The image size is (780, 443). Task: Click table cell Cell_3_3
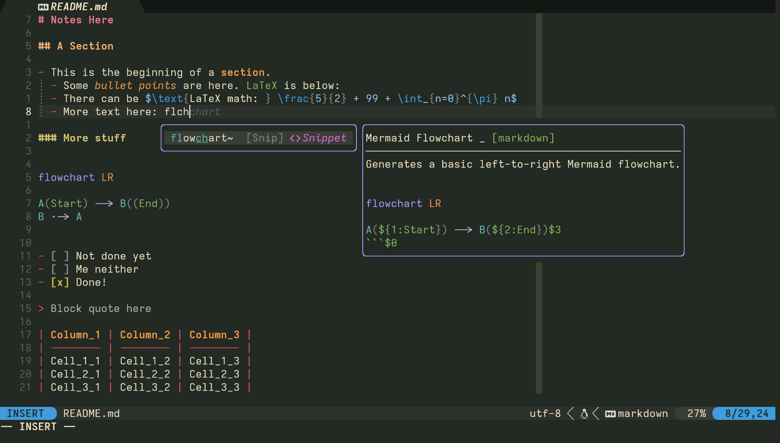point(214,388)
